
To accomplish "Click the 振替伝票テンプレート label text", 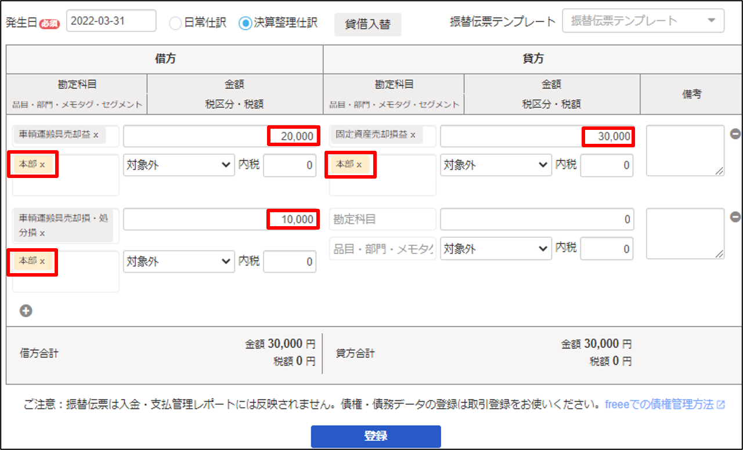I will pyautogui.click(x=503, y=22).
